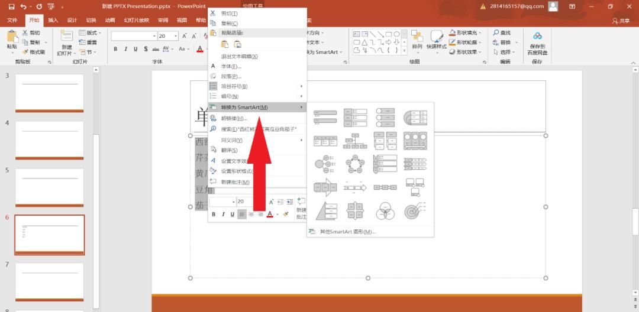Pick the Basic Venn SmartArt thumbnail

point(385,211)
